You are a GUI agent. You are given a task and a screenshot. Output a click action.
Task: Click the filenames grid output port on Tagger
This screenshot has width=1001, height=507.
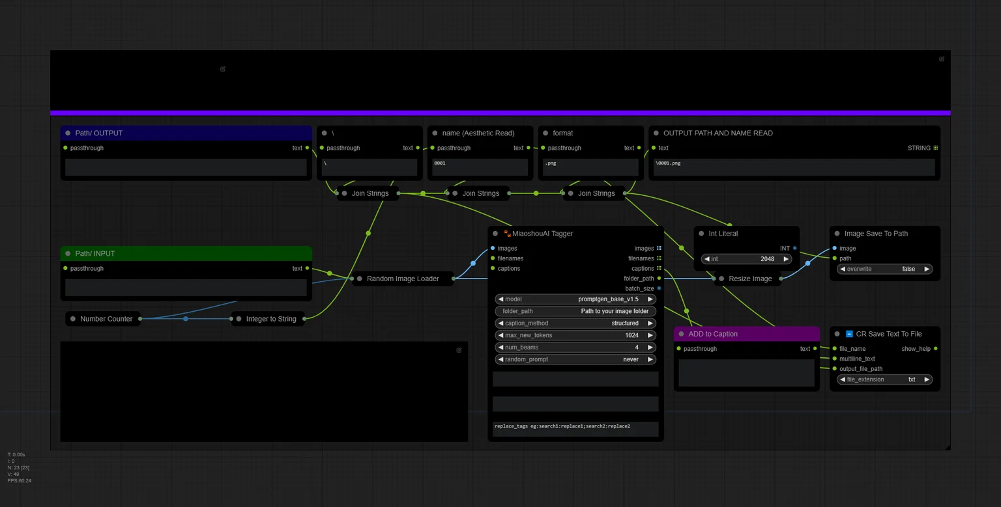pos(659,258)
